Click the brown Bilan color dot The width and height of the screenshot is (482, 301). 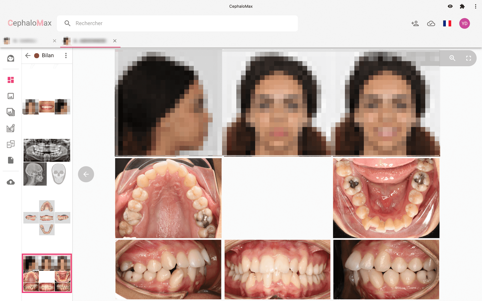[37, 56]
